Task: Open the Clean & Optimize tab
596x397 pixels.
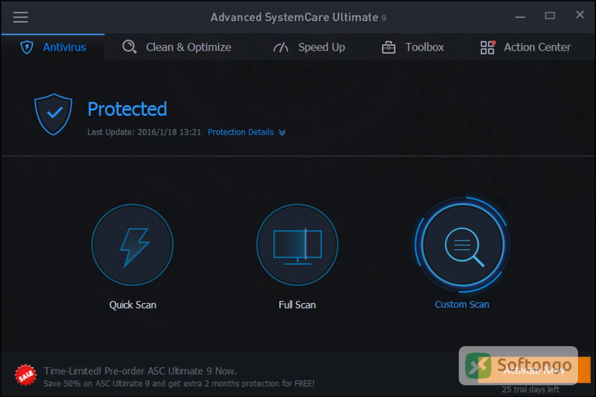Action: click(176, 47)
